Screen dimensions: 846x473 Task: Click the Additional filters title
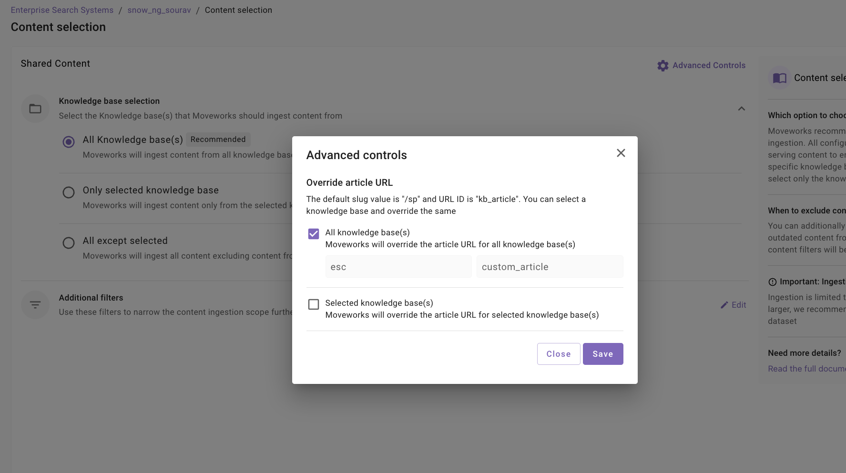coord(91,298)
